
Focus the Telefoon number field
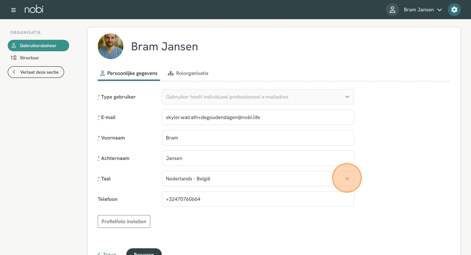click(257, 199)
